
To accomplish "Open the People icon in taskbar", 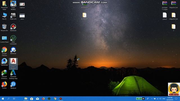I will pyautogui.click(x=148, y=98).
